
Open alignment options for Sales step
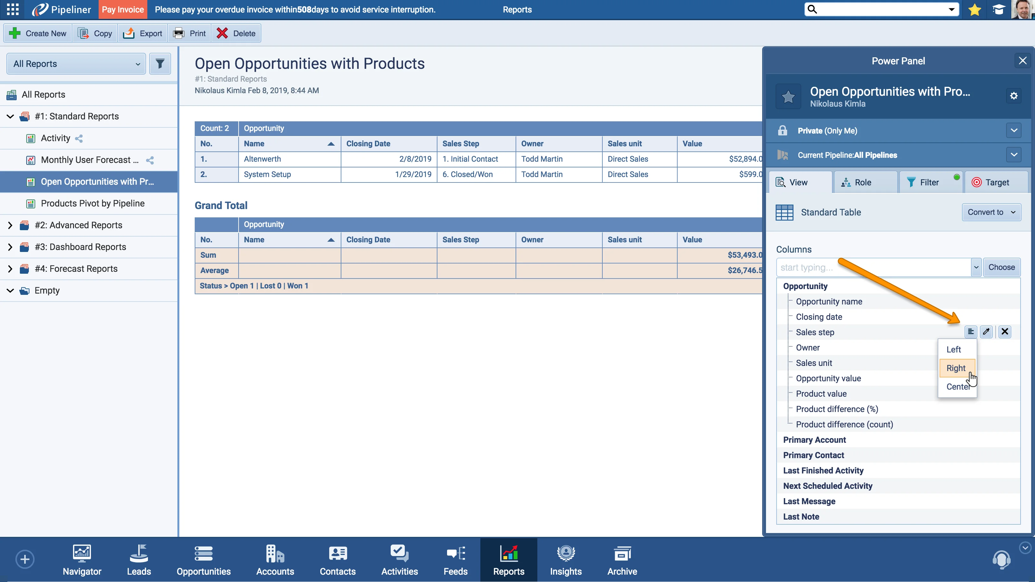[x=971, y=332]
